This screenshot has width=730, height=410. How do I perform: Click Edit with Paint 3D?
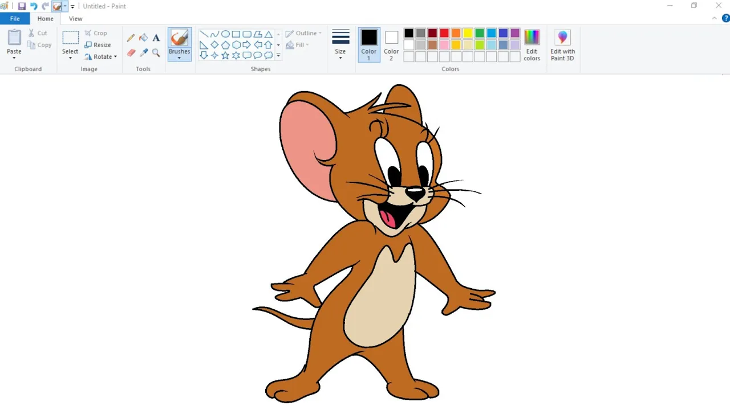562,45
